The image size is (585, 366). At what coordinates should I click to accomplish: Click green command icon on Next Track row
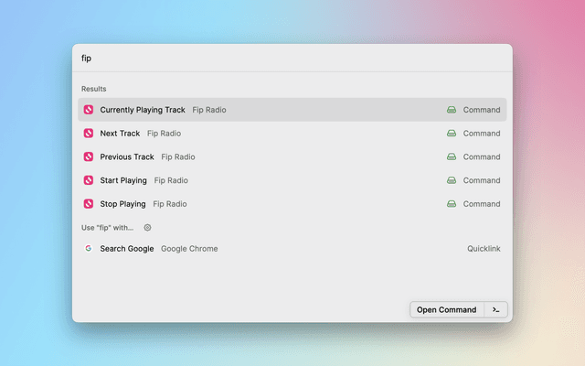[452, 134]
